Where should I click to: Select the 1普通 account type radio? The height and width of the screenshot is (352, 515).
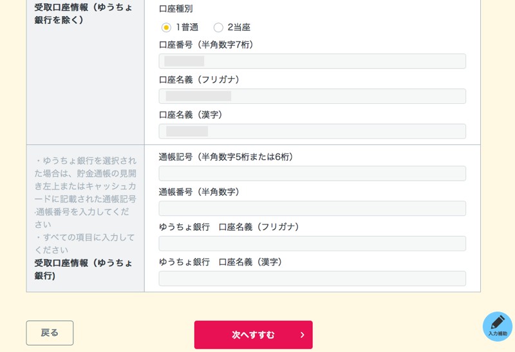[x=166, y=28]
